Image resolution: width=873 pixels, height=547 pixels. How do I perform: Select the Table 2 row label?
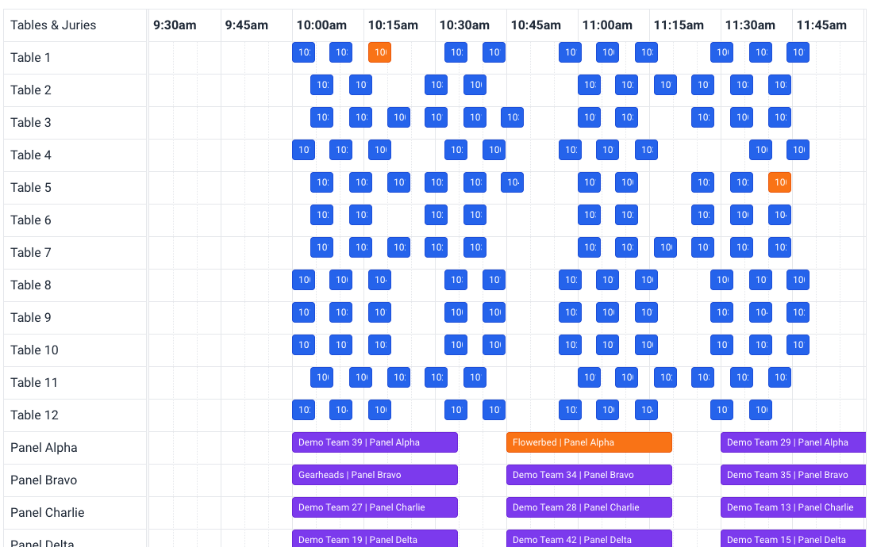tap(31, 90)
